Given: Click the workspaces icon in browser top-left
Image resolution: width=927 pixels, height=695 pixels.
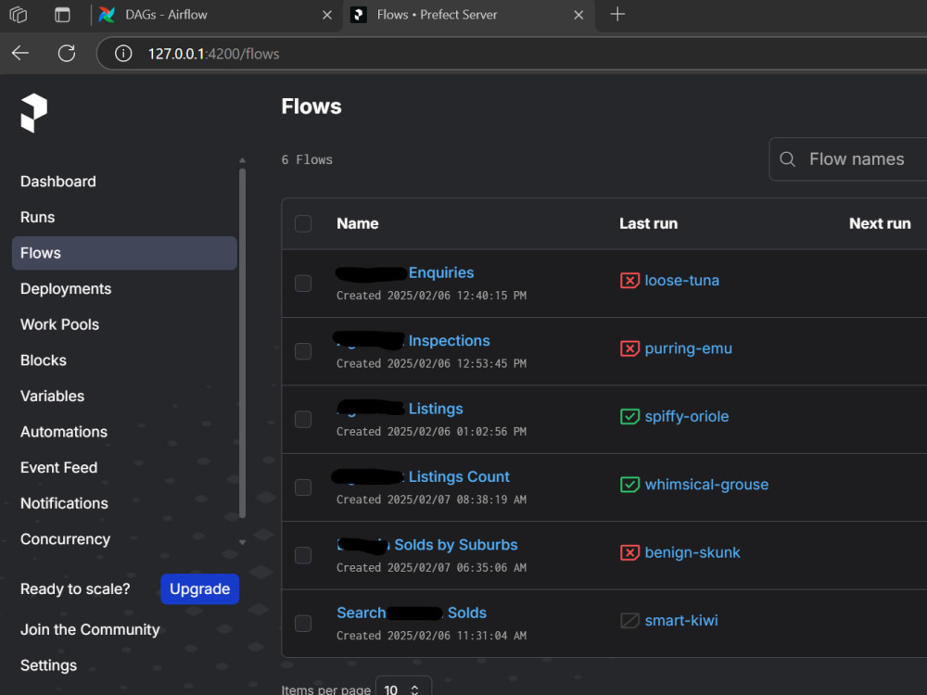Looking at the screenshot, I should tap(19, 14).
